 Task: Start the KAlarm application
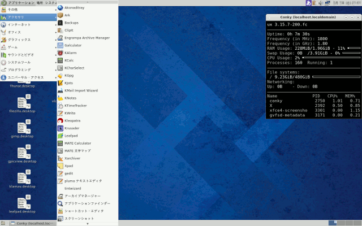[x=71, y=53]
